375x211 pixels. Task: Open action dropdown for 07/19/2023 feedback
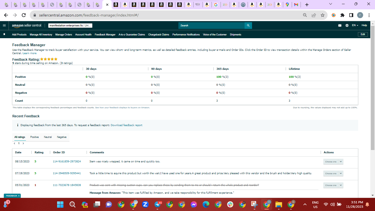click(x=333, y=173)
